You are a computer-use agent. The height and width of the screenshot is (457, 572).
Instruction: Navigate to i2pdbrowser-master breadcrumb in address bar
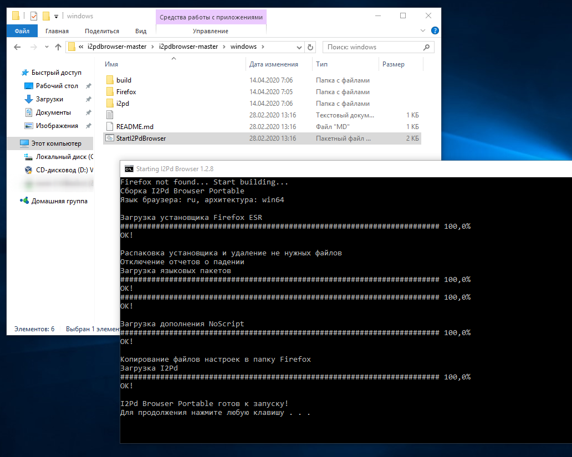(116, 47)
